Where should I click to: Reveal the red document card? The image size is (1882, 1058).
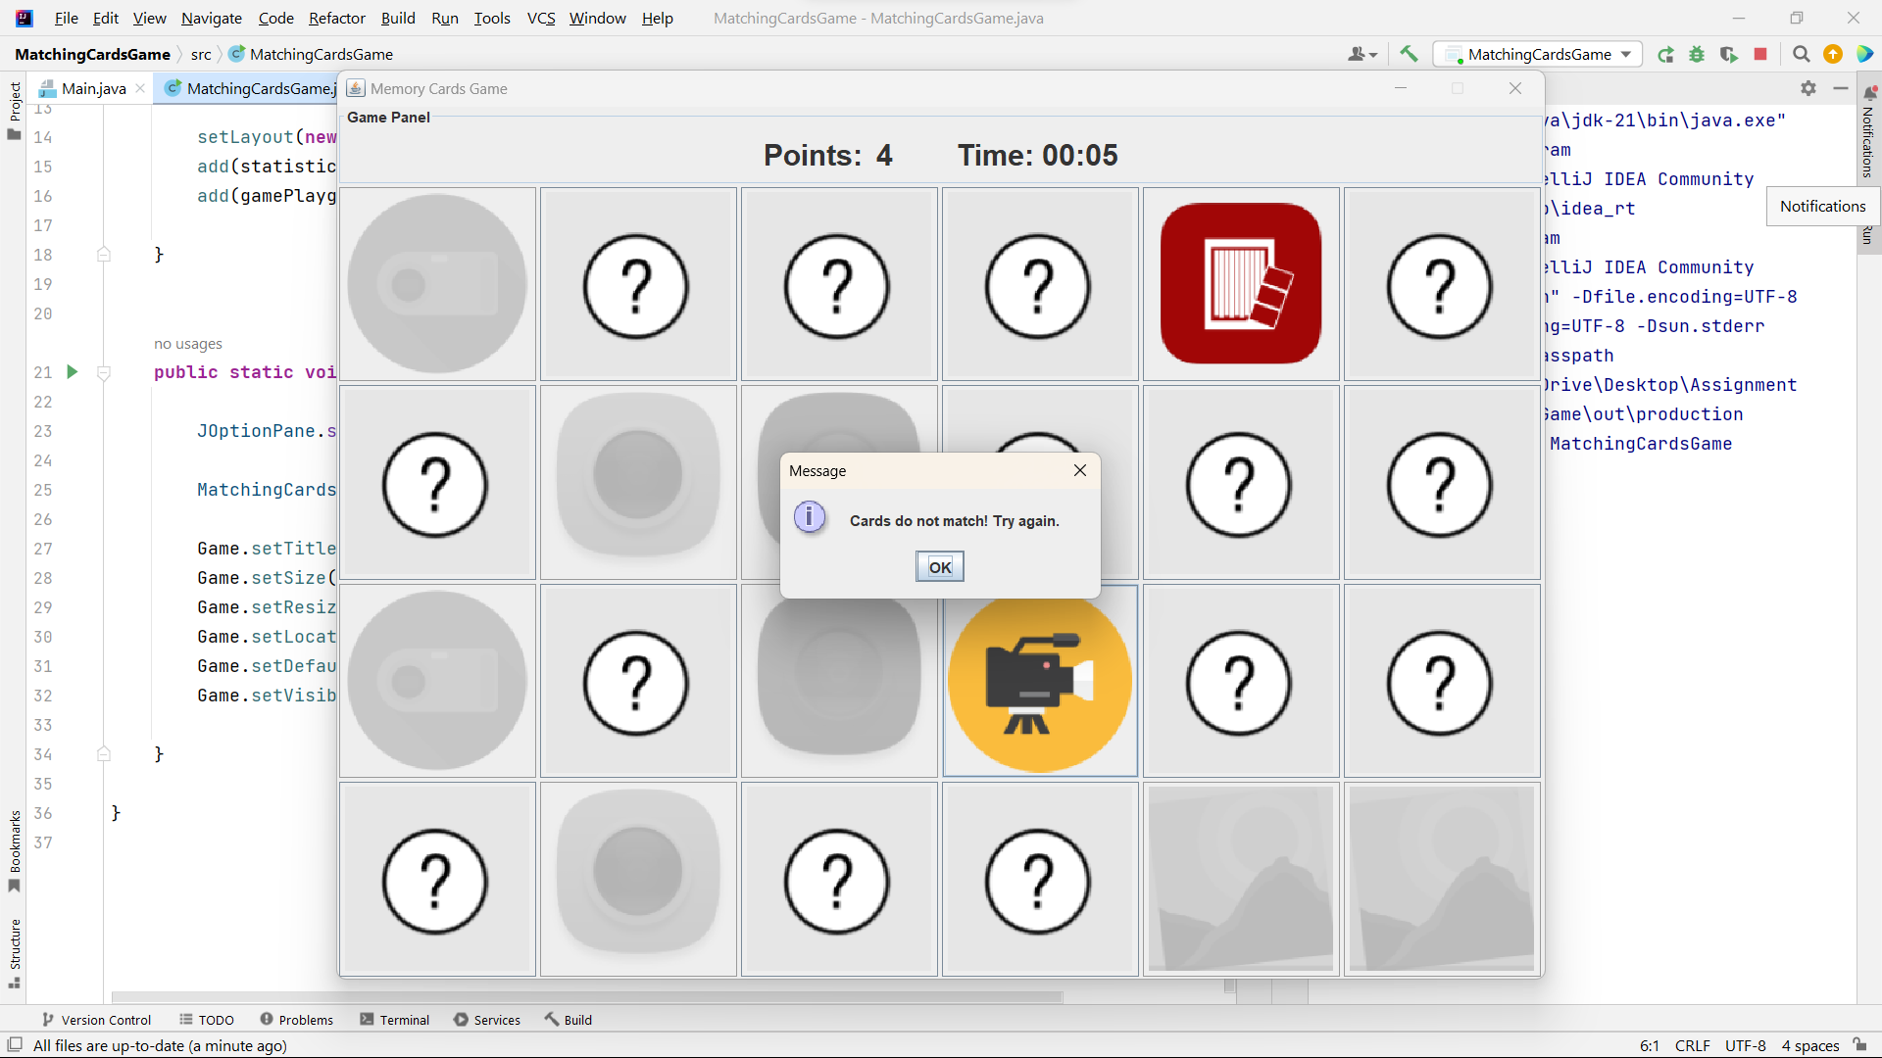(1241, 284)
